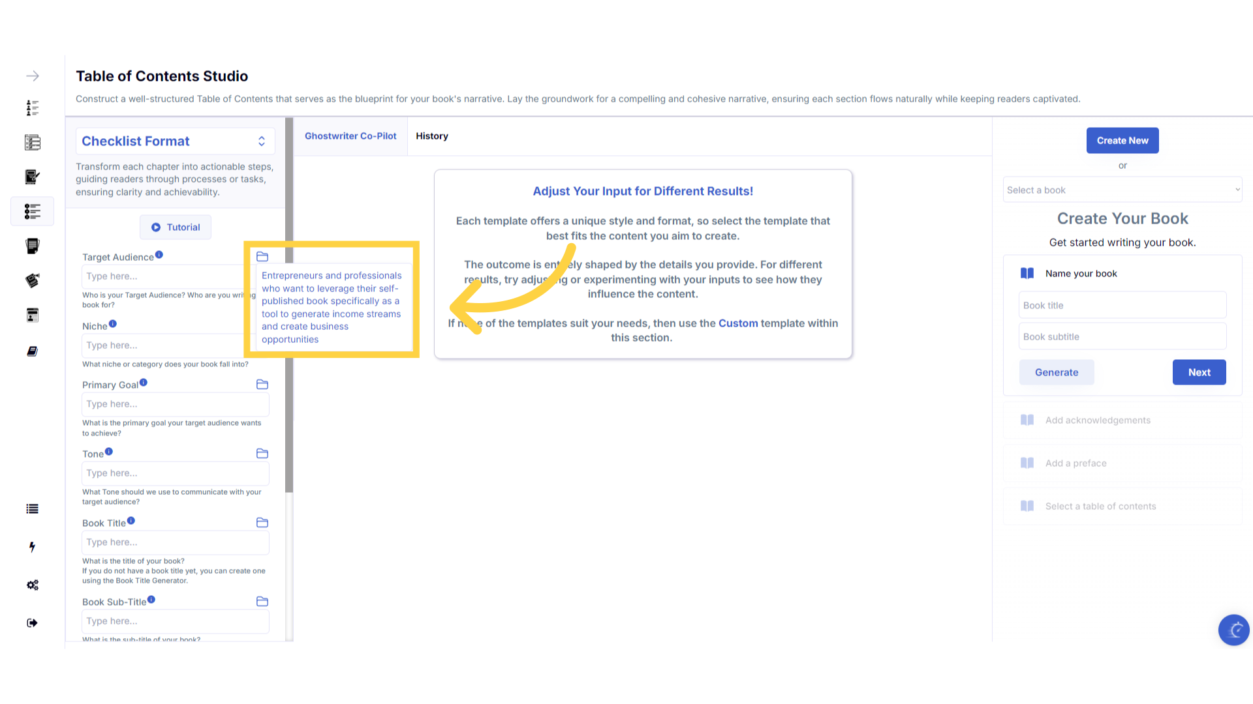Open the folder icon next to Tone
1253x704 pixels.
pyautogui.click(x=262, y=454)
